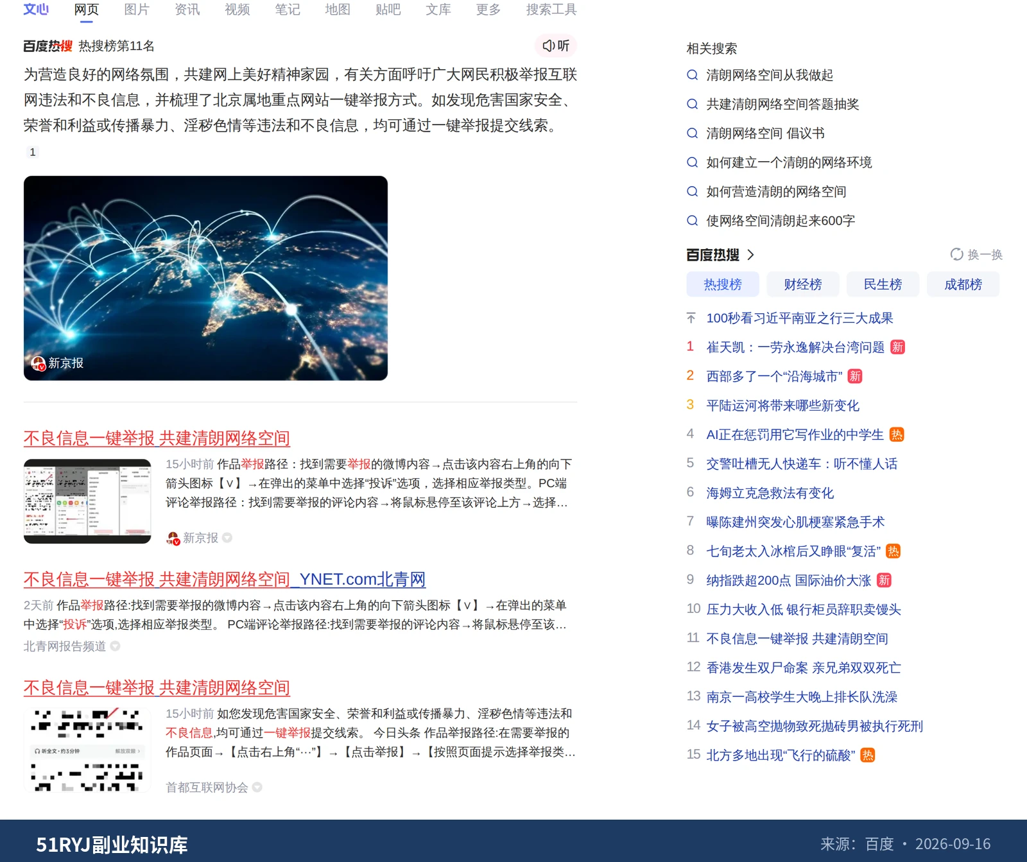This screenshot has height=862, width=1027.
Task: Click the 北青网报告频道 source name
Action: pyautogui.click(x=65, y=646)
